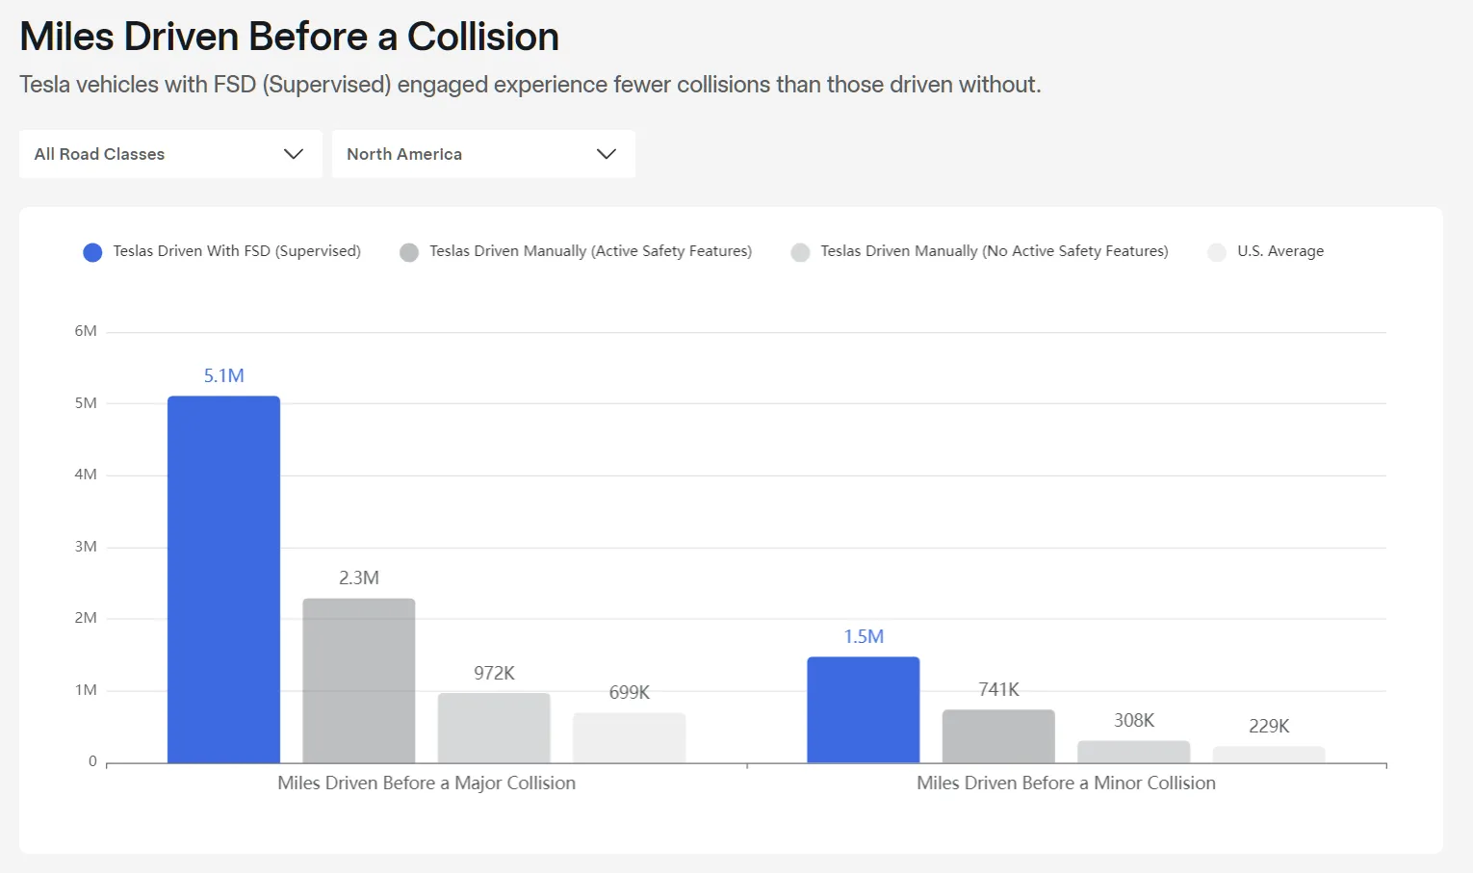
Task: Click the dark gray Active Safety Features legend dot
Action: (408, 252)
